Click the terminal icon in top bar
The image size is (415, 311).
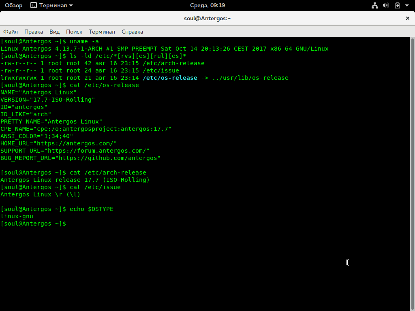tap(34, 5)
